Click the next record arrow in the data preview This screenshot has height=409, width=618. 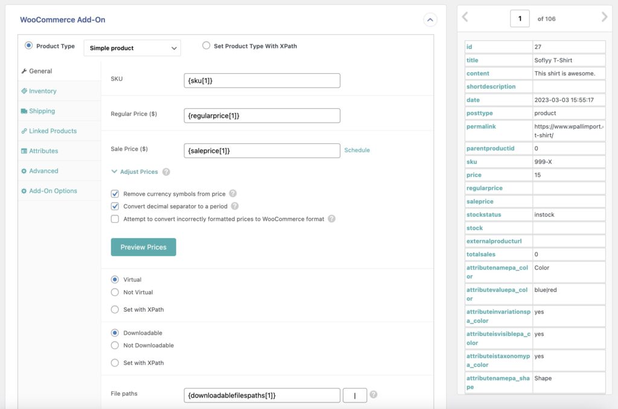(x=604, y=18)
